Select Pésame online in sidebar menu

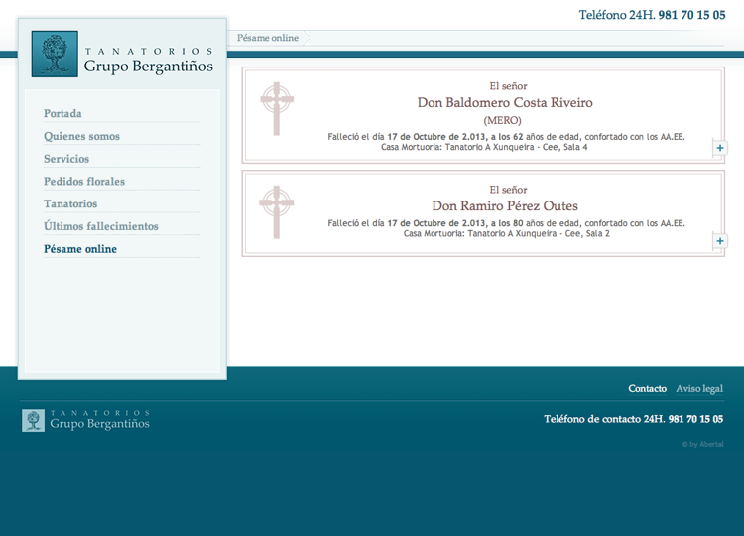click(x=80, y=249)
